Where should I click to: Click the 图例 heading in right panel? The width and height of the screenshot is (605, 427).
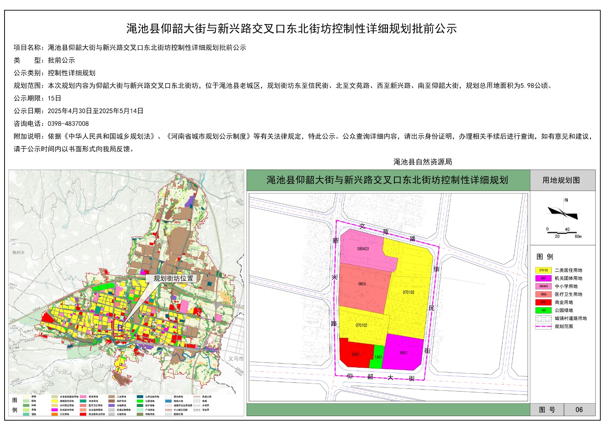(545, 257)
